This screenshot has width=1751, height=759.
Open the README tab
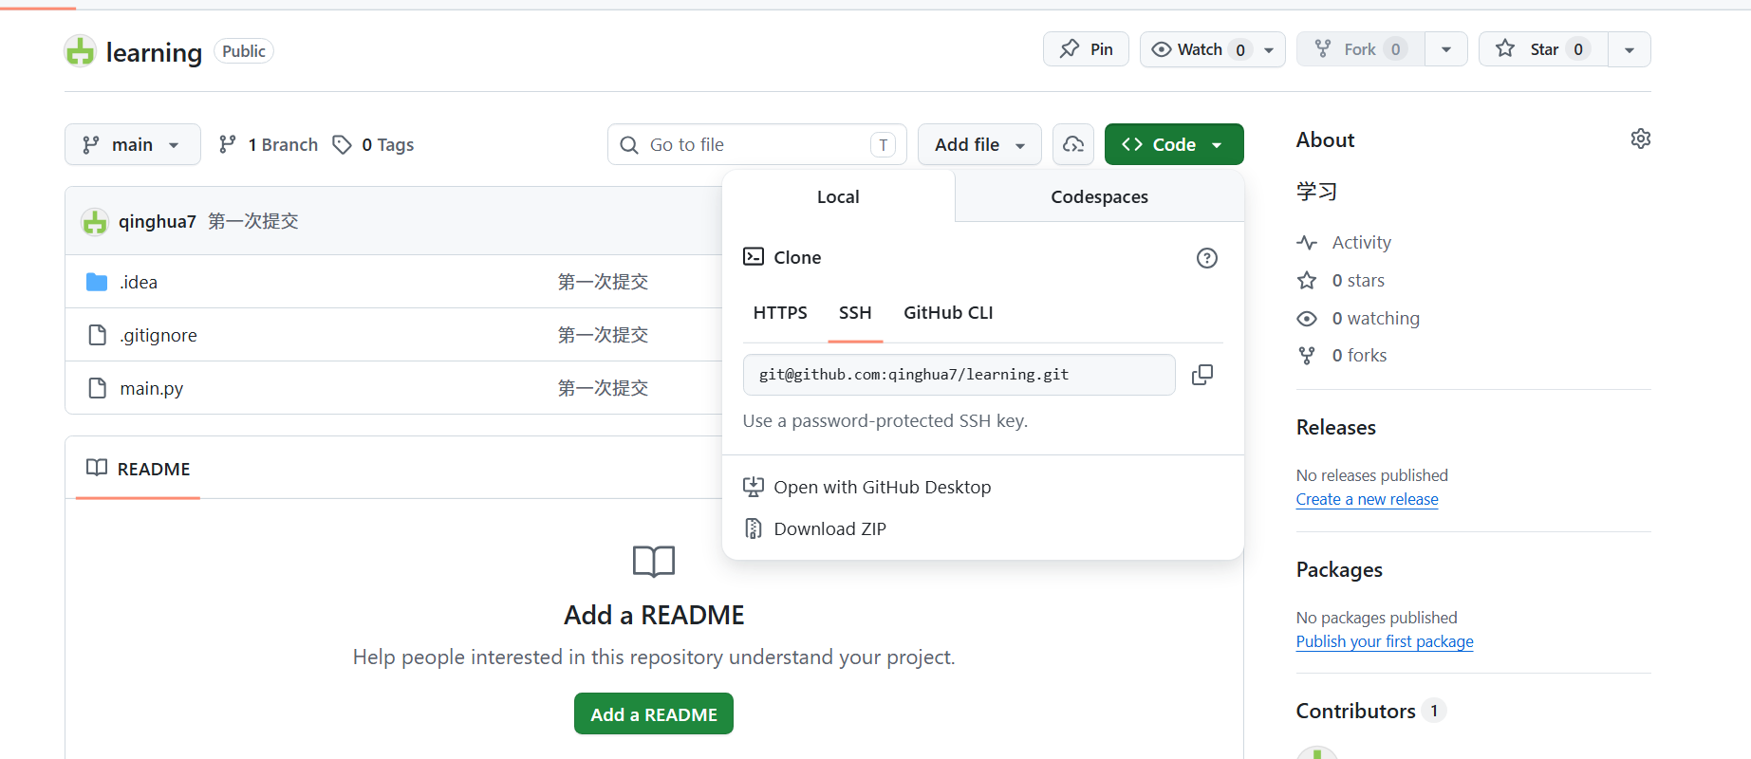click(138, 469)
